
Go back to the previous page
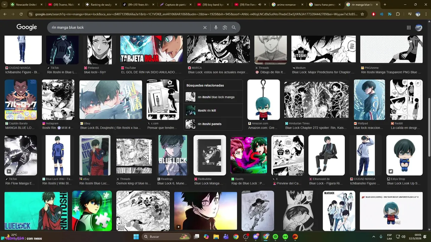5,14
